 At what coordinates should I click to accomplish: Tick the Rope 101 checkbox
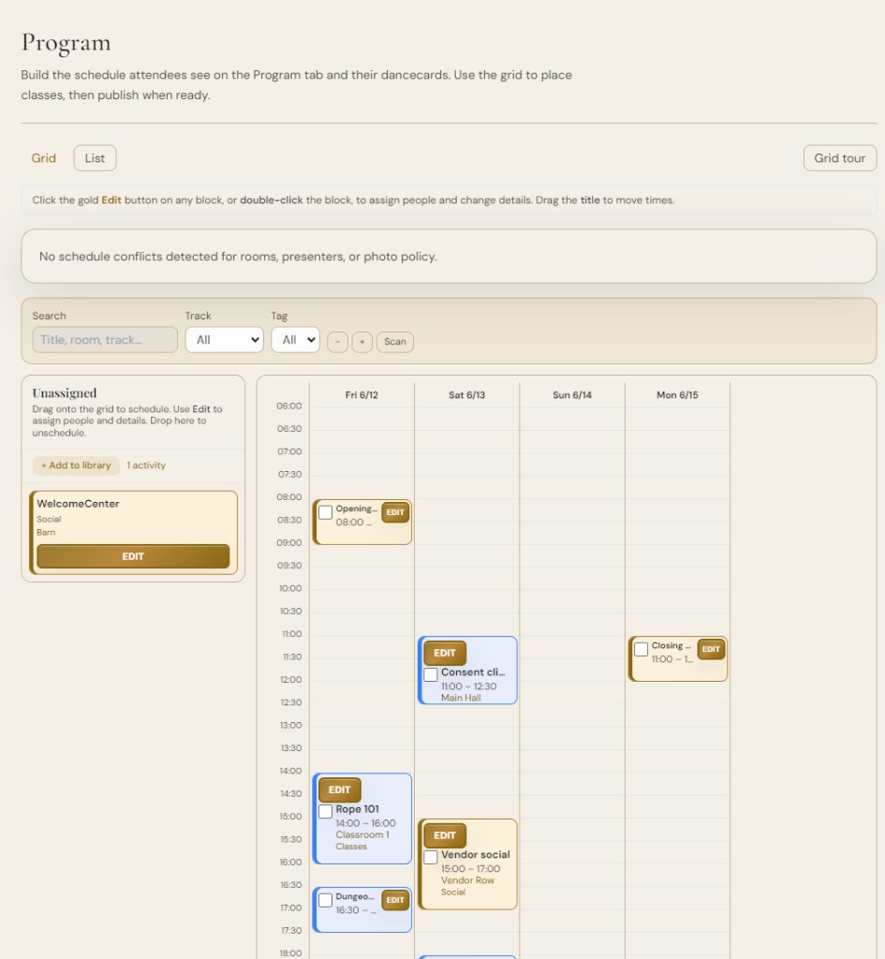coord(325,811)
